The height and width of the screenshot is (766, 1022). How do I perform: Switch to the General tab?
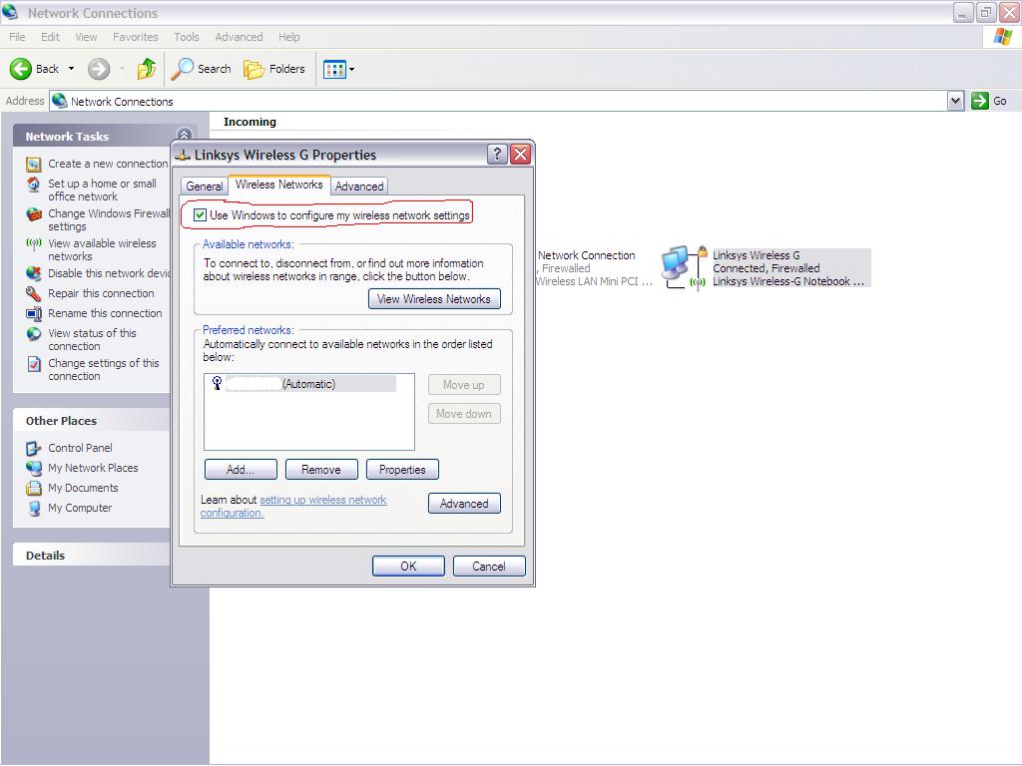click(204, 187)
